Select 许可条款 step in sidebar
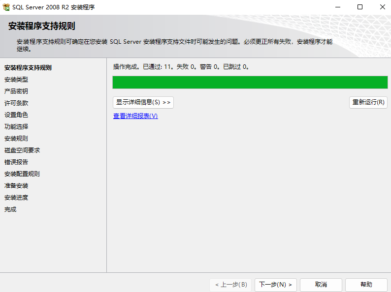This screenshot has height=292, width=391. click(16, 103)
